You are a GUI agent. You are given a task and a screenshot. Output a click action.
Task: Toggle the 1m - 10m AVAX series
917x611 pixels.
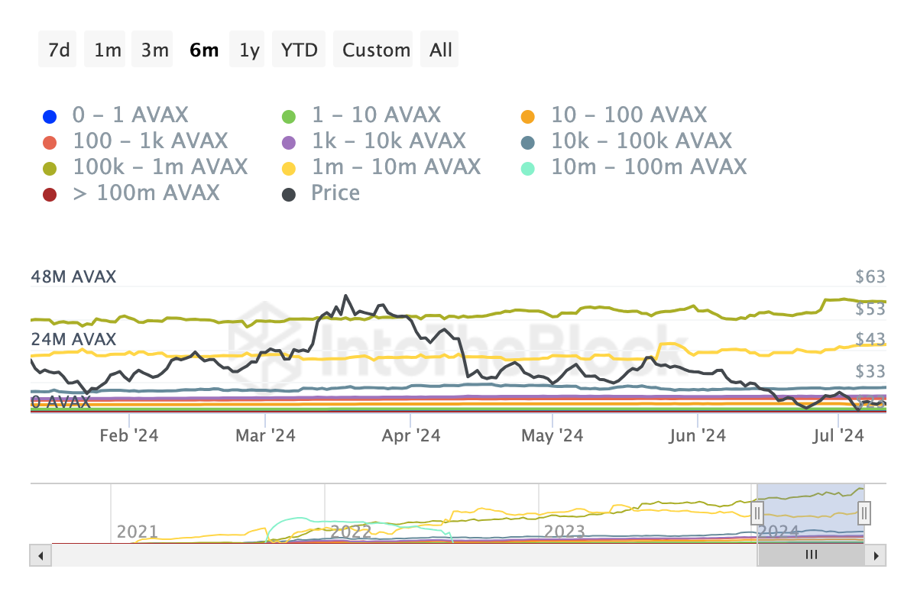click(396, 167)
